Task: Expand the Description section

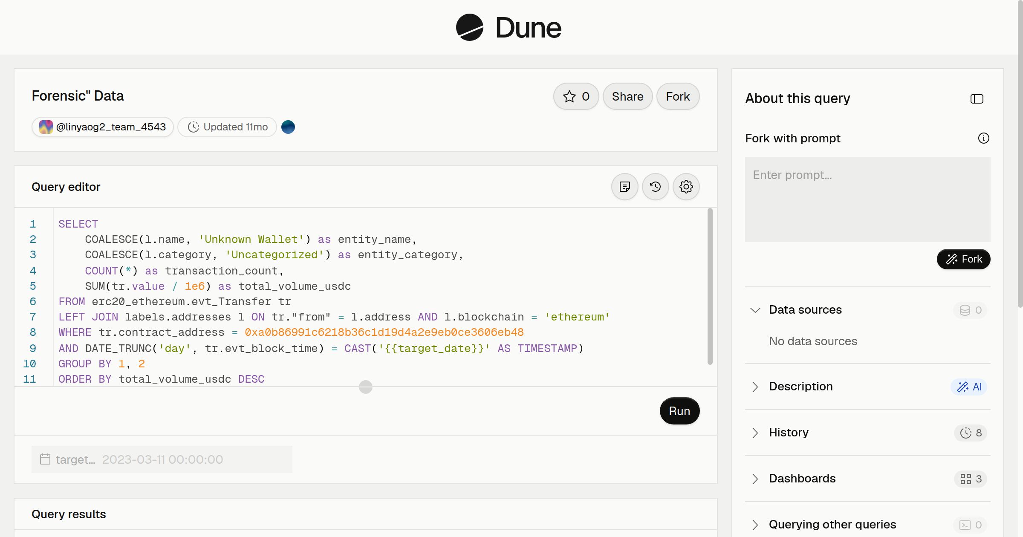Action: [755, 387]
